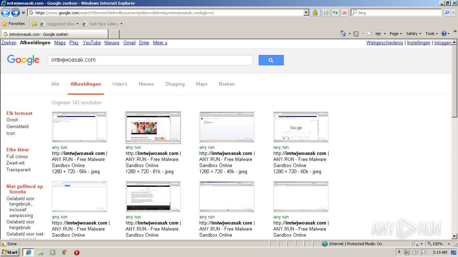Image resolution: width=458 pixels, height=257 pixels.
Task: Open the Windows Explorer folder taskbar icon
Action: [40, 252]
